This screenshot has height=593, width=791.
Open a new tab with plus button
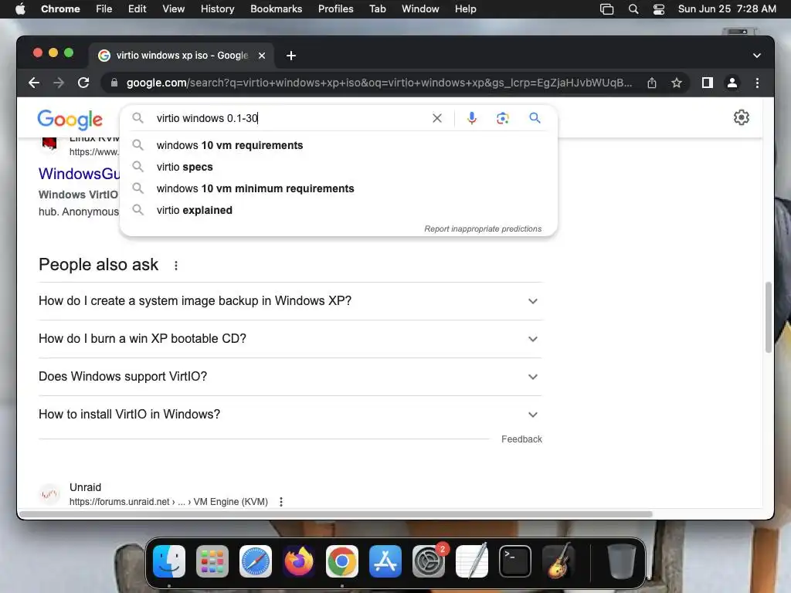click(x=291, y=56)
